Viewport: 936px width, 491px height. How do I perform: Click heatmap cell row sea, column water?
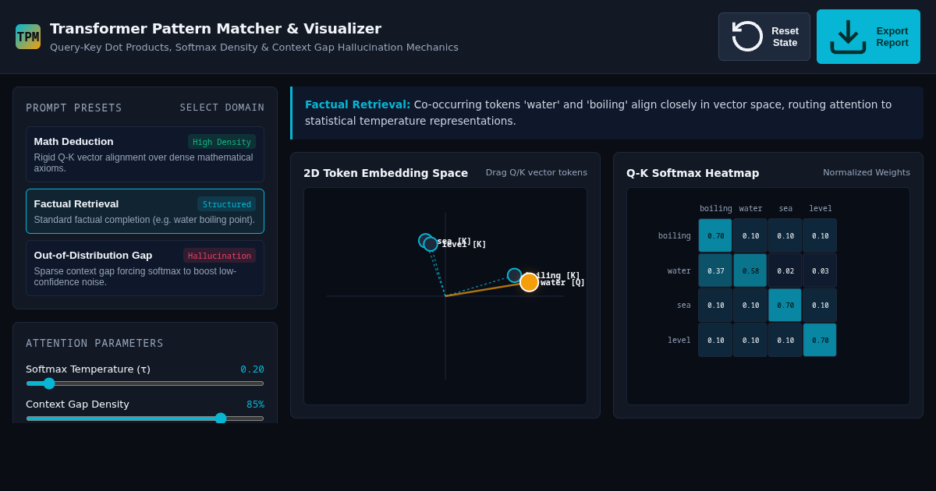[x=750, y=306]
